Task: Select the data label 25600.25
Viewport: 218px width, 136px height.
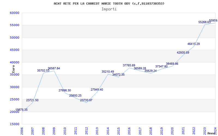Action: click(x=75, y=96)
